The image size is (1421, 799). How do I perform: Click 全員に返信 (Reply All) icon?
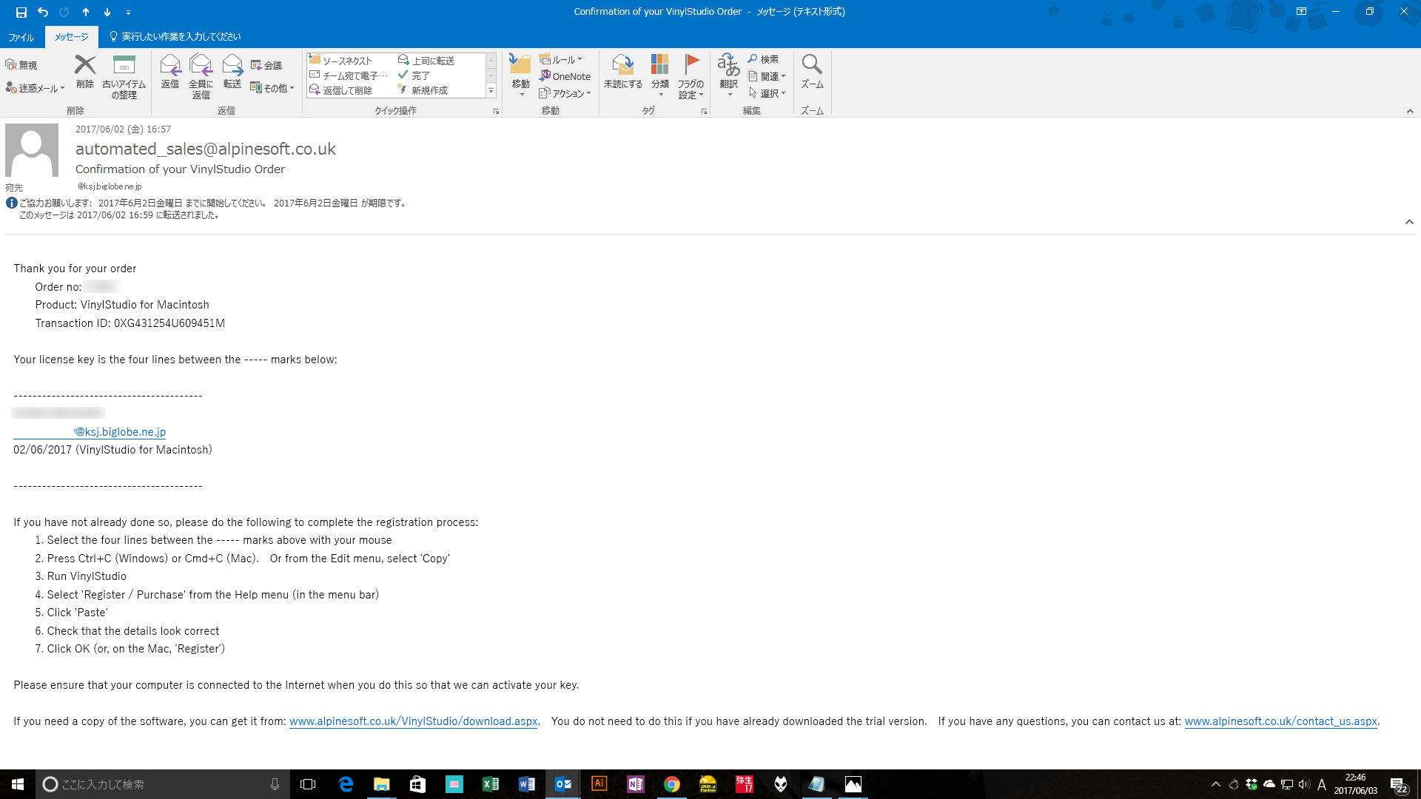point(201,65)
